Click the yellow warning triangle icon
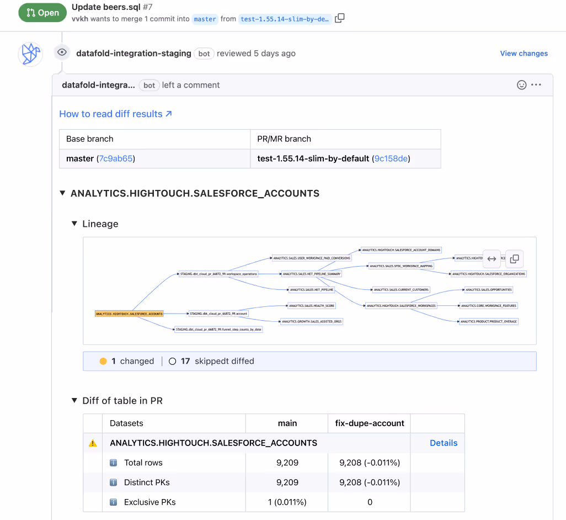The image size is (566, 520). click(93, 443)
